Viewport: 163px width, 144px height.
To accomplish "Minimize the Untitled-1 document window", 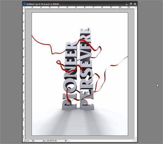I will pos(126,4).
